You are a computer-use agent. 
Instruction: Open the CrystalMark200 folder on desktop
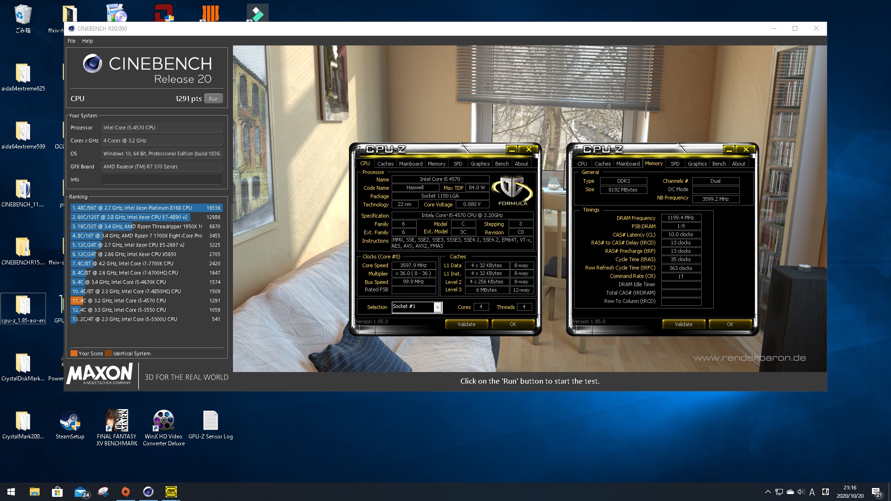click(x=23, y=425)
